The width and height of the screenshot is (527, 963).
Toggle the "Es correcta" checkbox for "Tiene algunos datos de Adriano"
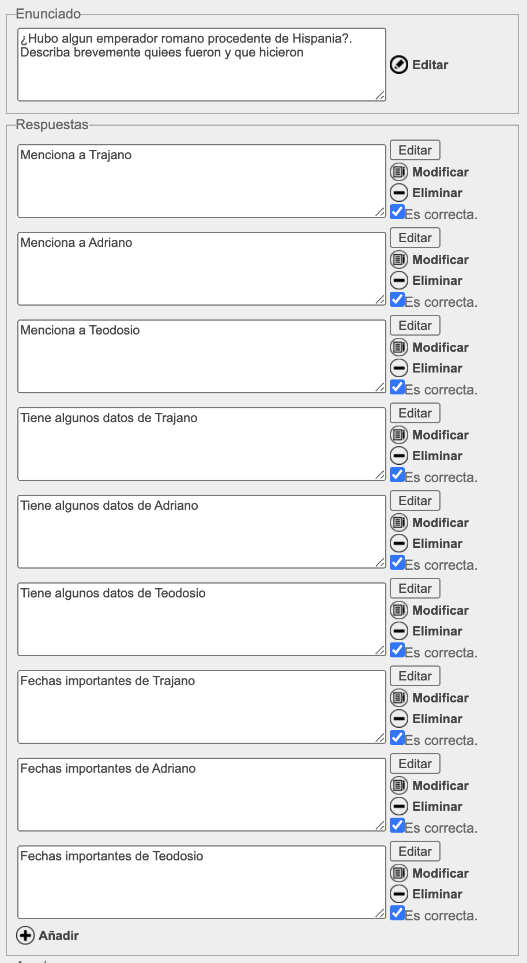[x=397, y=562]
